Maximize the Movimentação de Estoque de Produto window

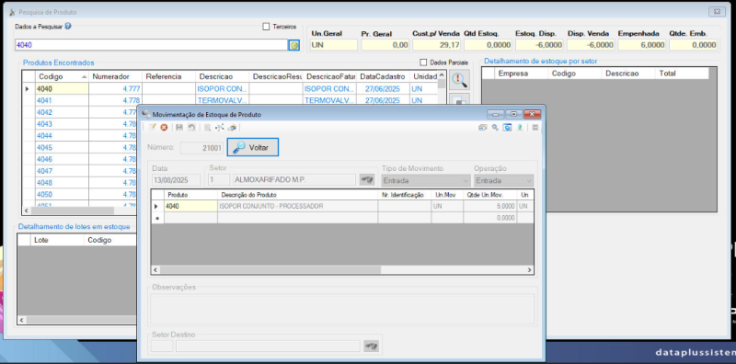(514, 114)
